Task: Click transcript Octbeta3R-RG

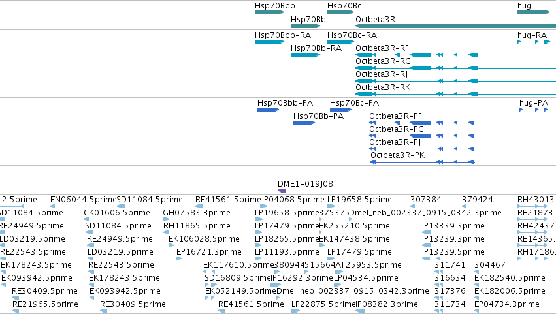Action: [x=455, y=68]
